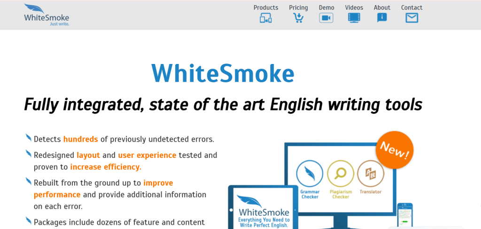Screen dimensions: 481x229
Task: Click the smartphone image beside monitor
Action: [x=405, y=216]
